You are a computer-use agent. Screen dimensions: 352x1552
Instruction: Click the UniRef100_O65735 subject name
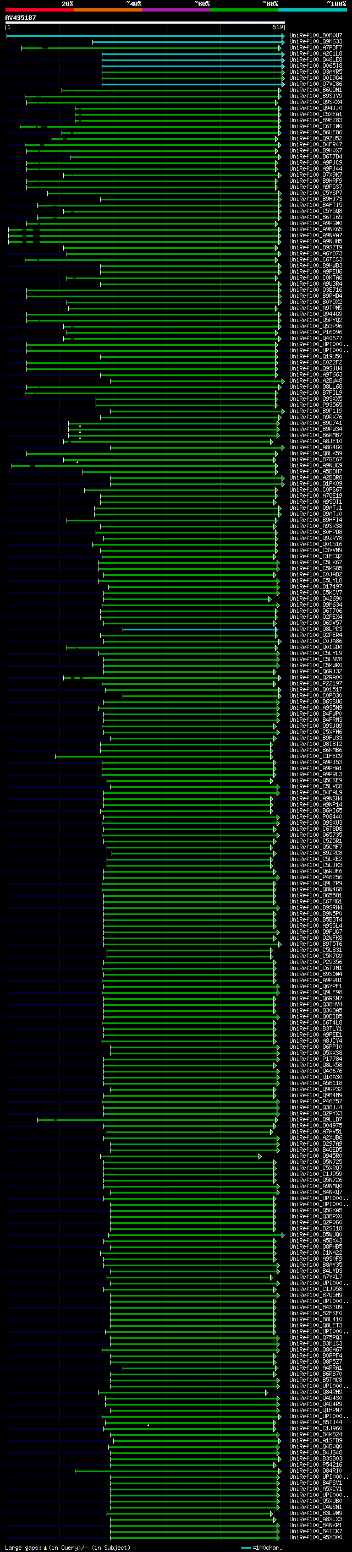pyautogui.click(x=315, y=835)
